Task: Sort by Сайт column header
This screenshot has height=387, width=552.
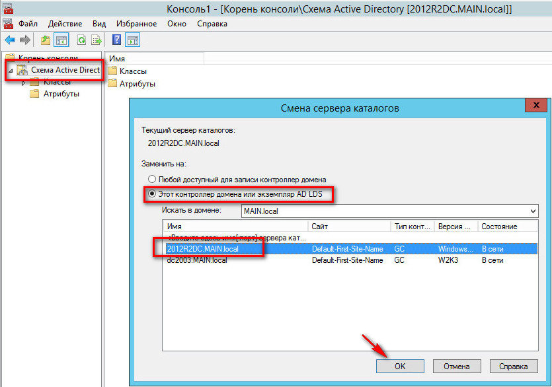Action: coord(349,227)
